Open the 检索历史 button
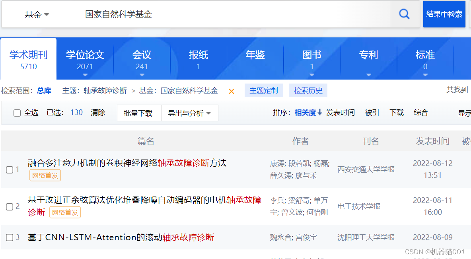The width and height of the screenshot is (471, 259). coord(308,90)
